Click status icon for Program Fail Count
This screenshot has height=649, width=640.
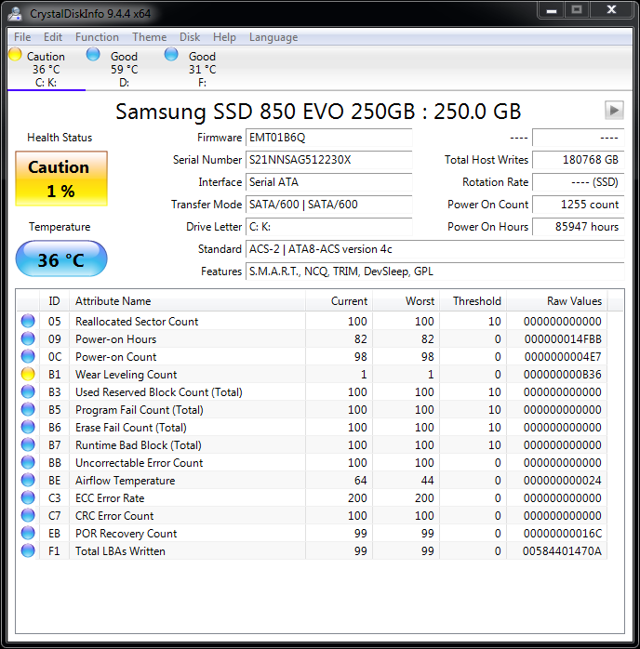coord(28,409)
